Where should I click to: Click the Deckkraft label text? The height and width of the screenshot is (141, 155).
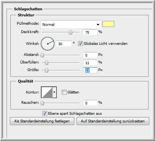pyautogui.click(x=30, y=32)
